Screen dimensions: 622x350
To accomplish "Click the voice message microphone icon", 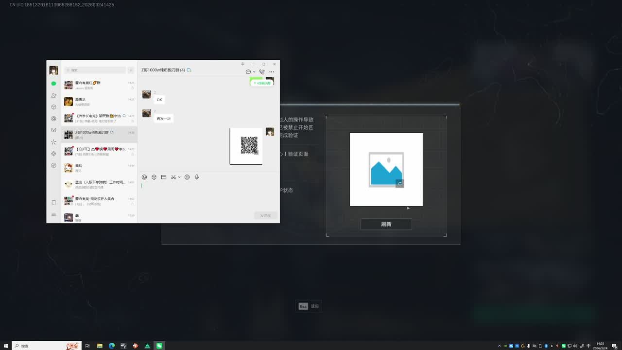I will [x=197, y=177].
